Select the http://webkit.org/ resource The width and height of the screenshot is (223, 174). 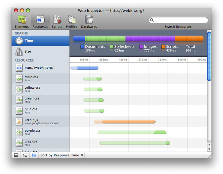tap(41, 68)
